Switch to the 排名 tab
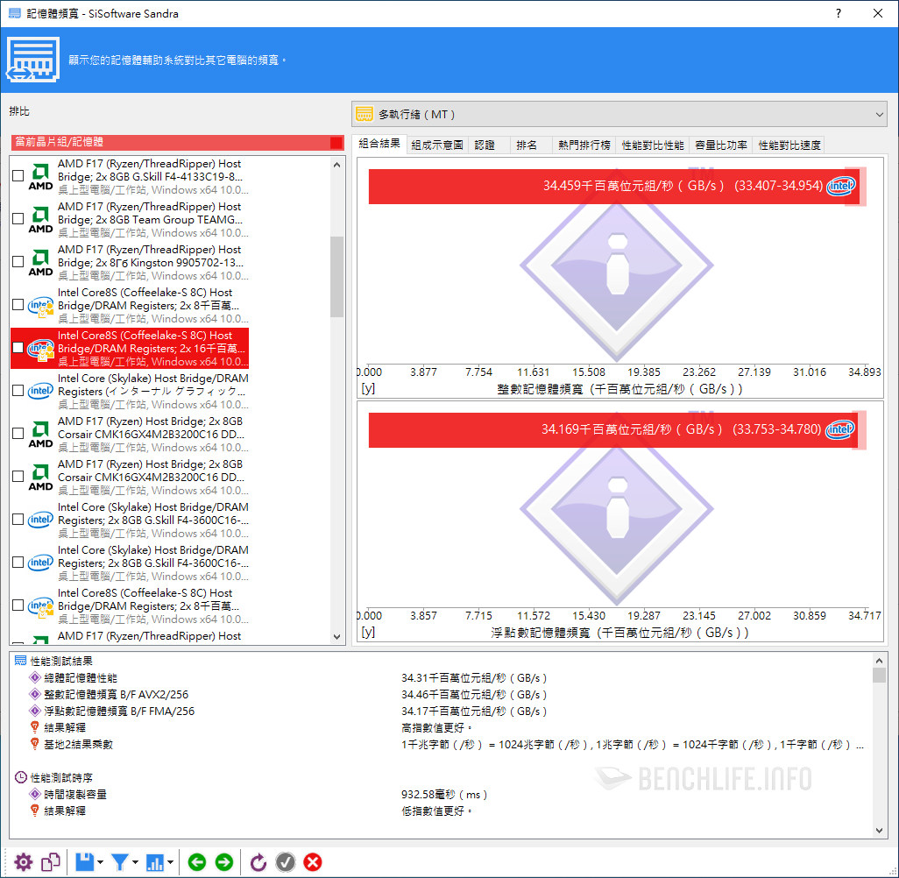The image size is (899, 878). (527, 145)
